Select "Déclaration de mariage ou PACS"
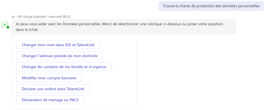 (x=50, y=100)
